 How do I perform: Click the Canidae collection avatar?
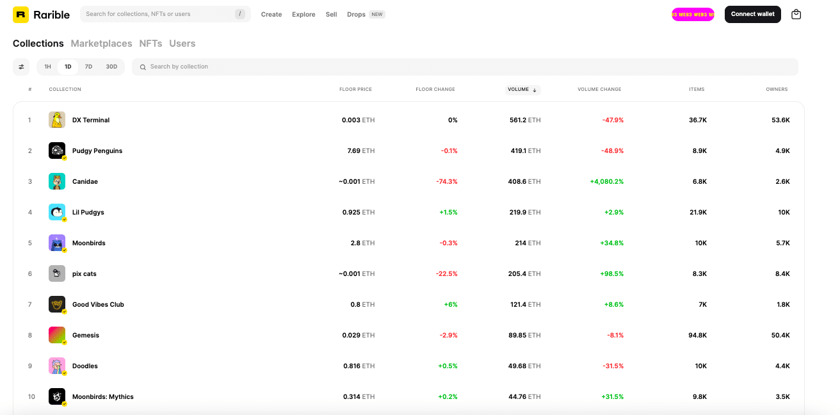(x=57, y=181)
